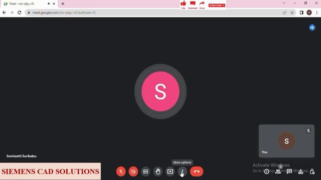The width and height of the screenshot is (321, 180).
Task: Raise hand in the meeting
Action: (158, 171)
